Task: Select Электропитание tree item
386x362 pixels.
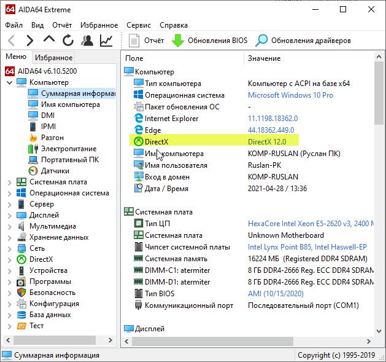Action: coord(63,149)
